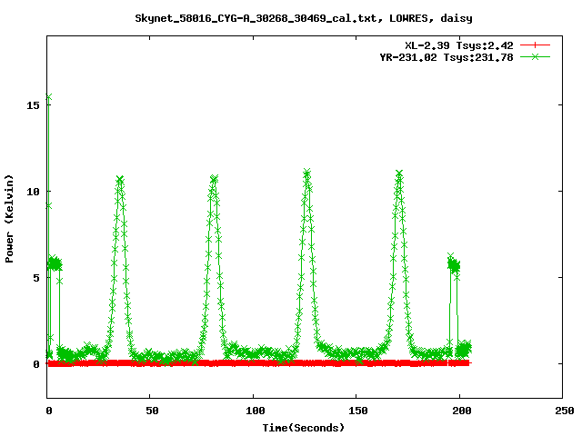Click the Time(Seconds) axis label
The height and width of the screenshot is (436, 582).
coord(304,428)
